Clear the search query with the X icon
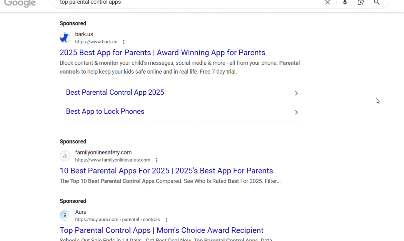Screen dimensions: 404x241 coord(327,2)
